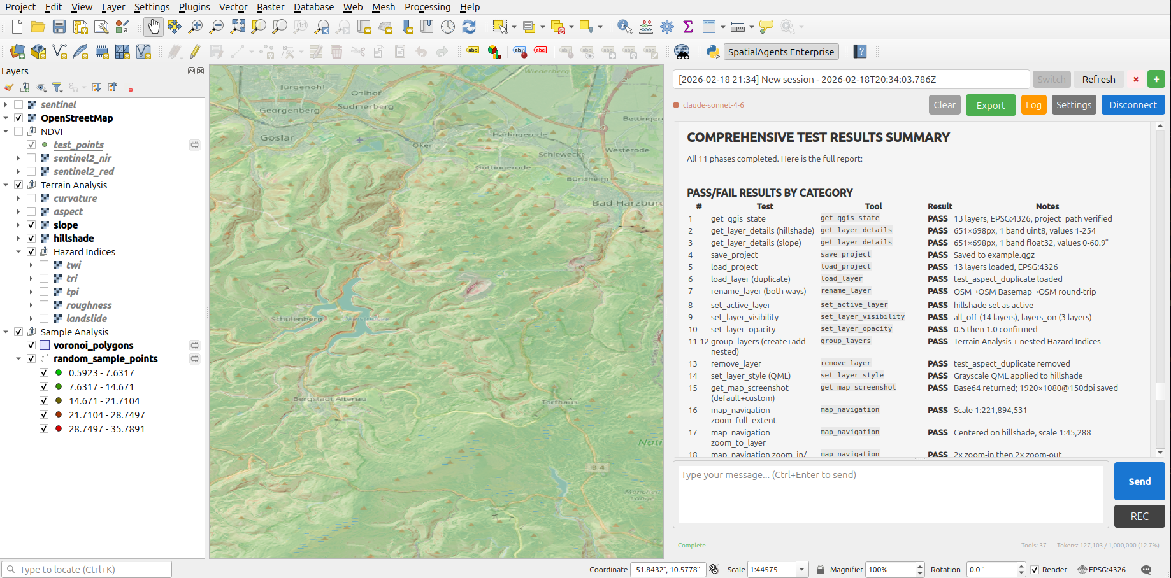Click the Export button in SpatialAgents panel
Screen dimensions: 1171x578
point(991,104)
